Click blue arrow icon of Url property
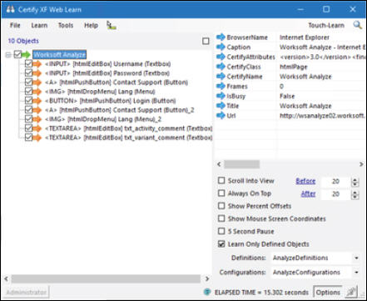This screenshot has width=367, height=301. tap(221, 115)
